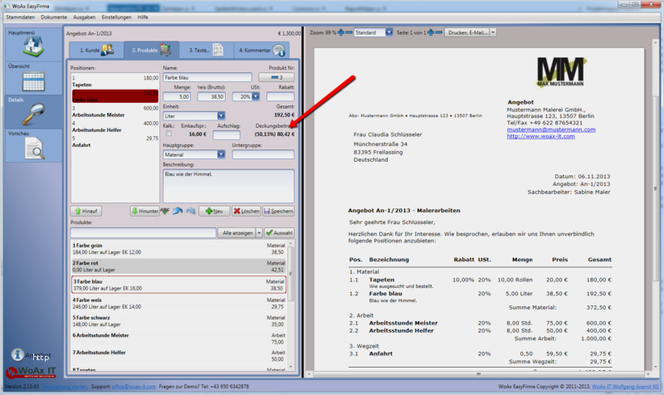Click the Menge quantity field
The height and width of the screenshot is (395, 664).
click(177, 96)
